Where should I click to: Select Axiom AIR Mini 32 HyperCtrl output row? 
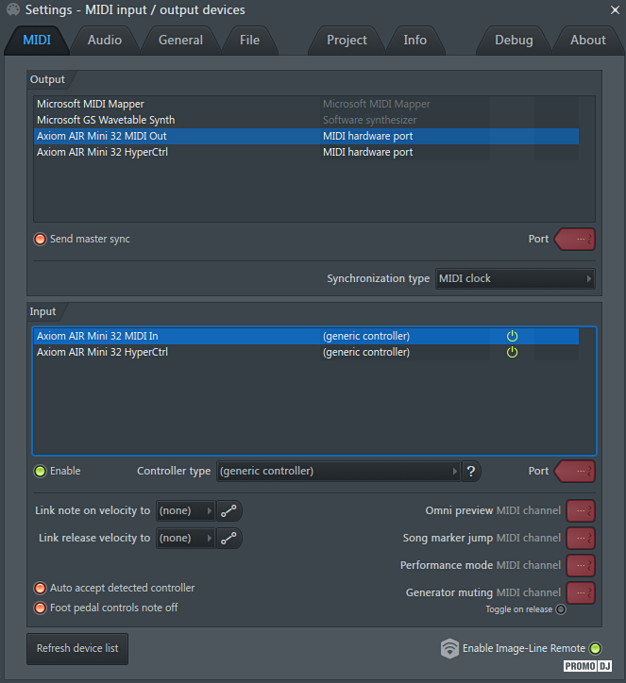coord(307,152)
